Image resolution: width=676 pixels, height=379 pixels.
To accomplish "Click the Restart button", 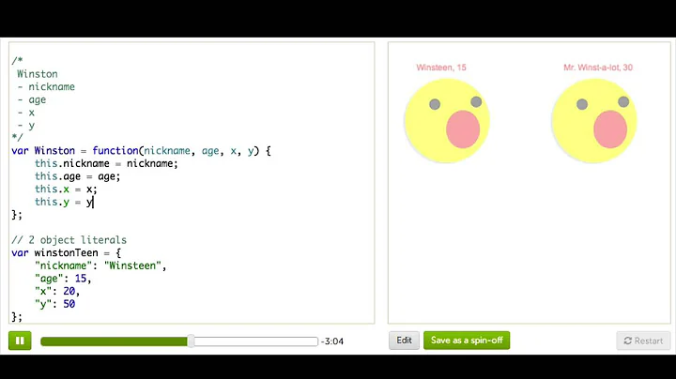I will coord(643,341).
